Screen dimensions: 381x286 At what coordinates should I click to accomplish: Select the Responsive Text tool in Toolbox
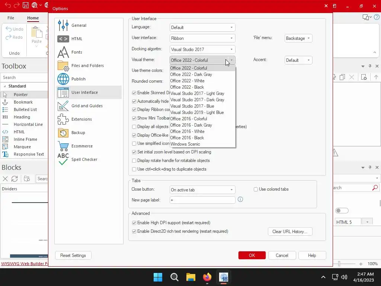click(24, 154)
